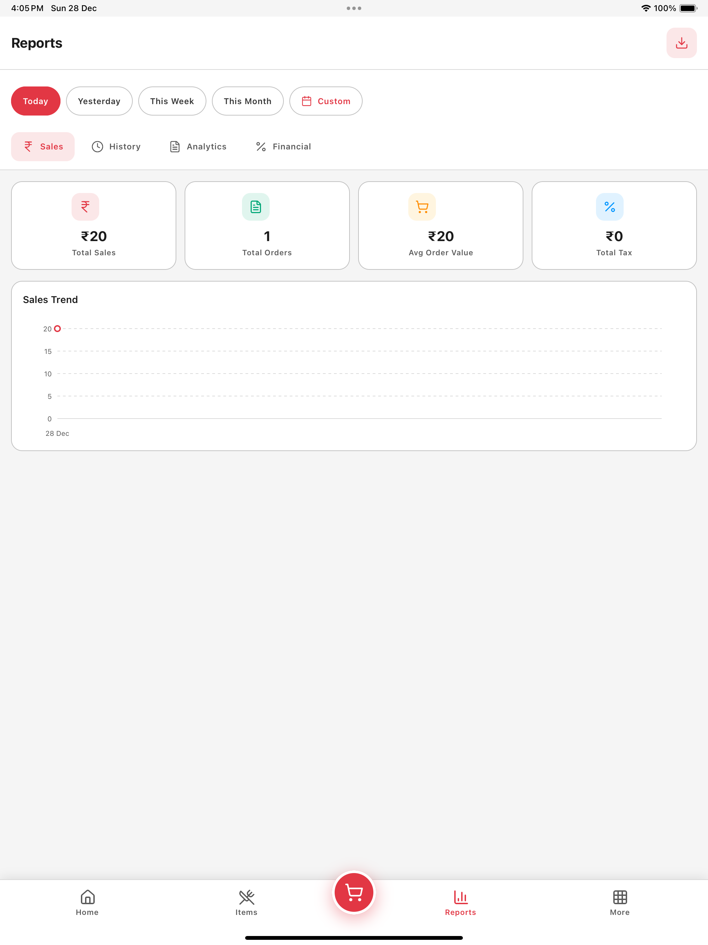The height and width of the screenshot is (945, 708).
Task: Select the Yesterday date filter
Action: (x=99, y=101)
